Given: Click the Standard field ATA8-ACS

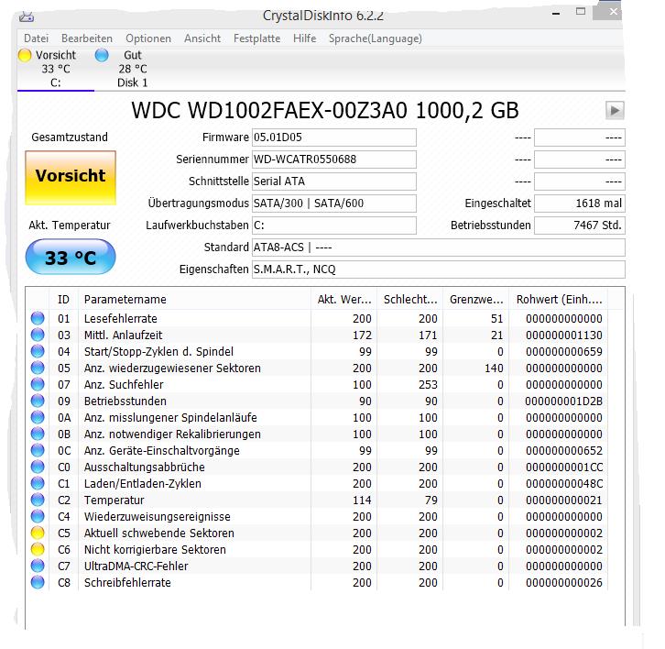Looking at the screenshot, I should tap(439, 247).
